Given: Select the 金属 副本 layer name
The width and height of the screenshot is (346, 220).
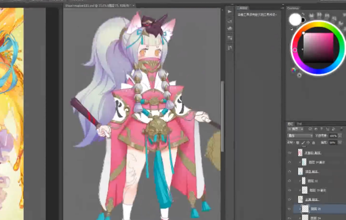Looking at the screenshot, I should tap(311, 200).
